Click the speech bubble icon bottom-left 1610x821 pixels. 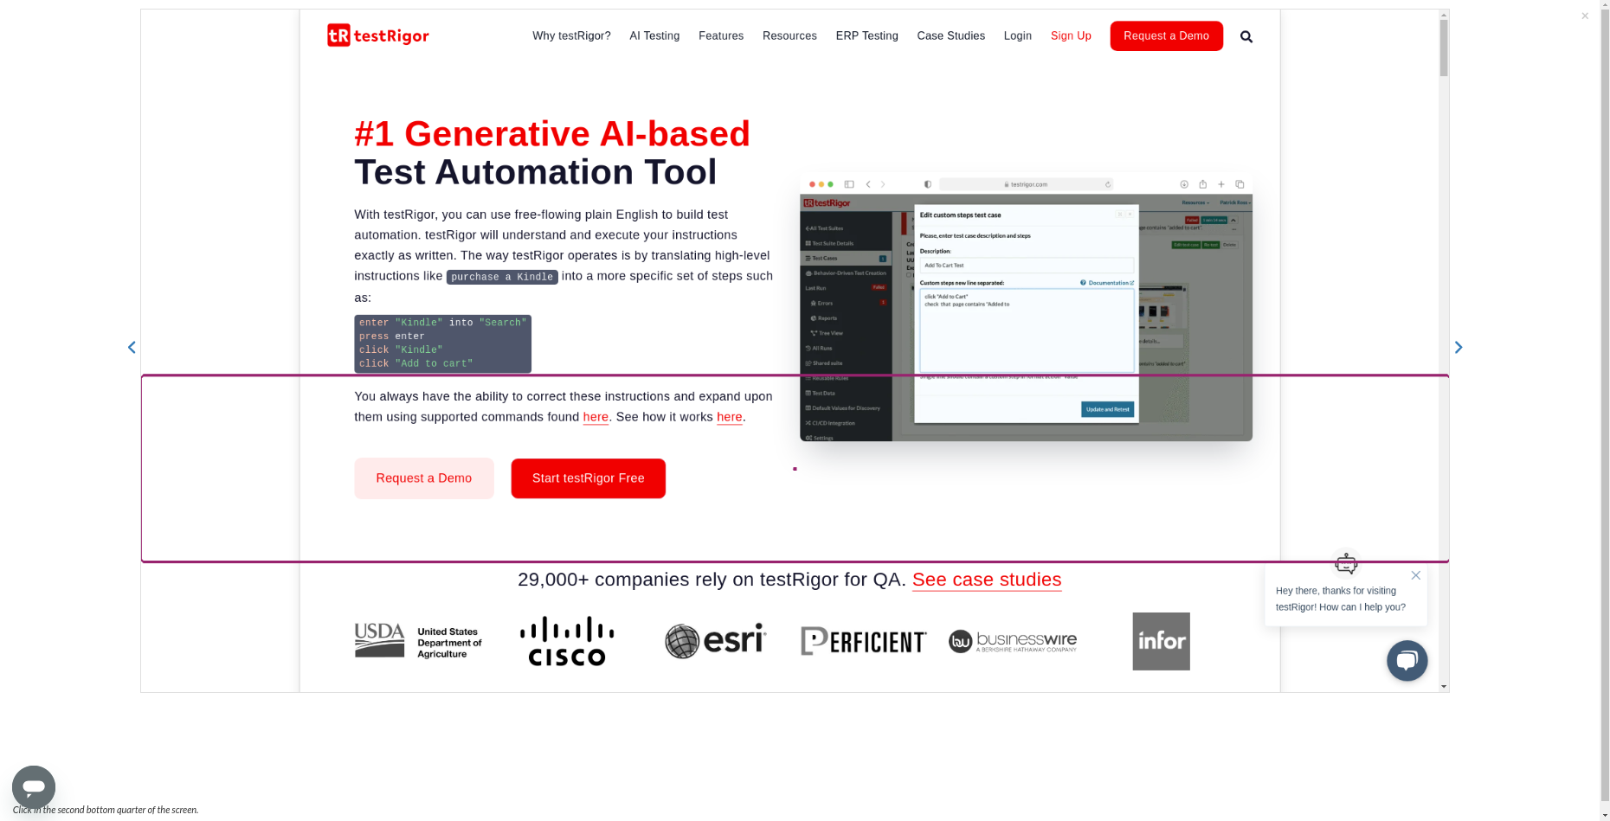coord(34,787)
